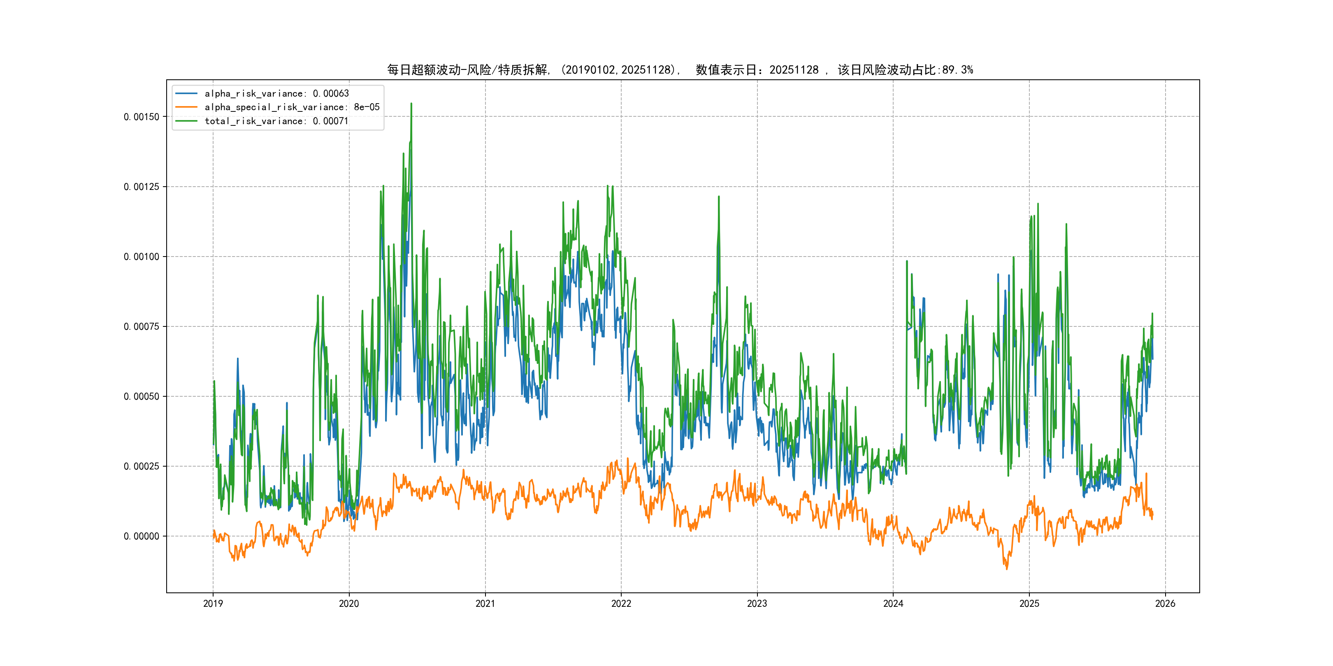The width and height of the screenshot is (1333, 666).
Task: Click the alpha_risk_variance legend label text
Action: [x=276, y=94]
